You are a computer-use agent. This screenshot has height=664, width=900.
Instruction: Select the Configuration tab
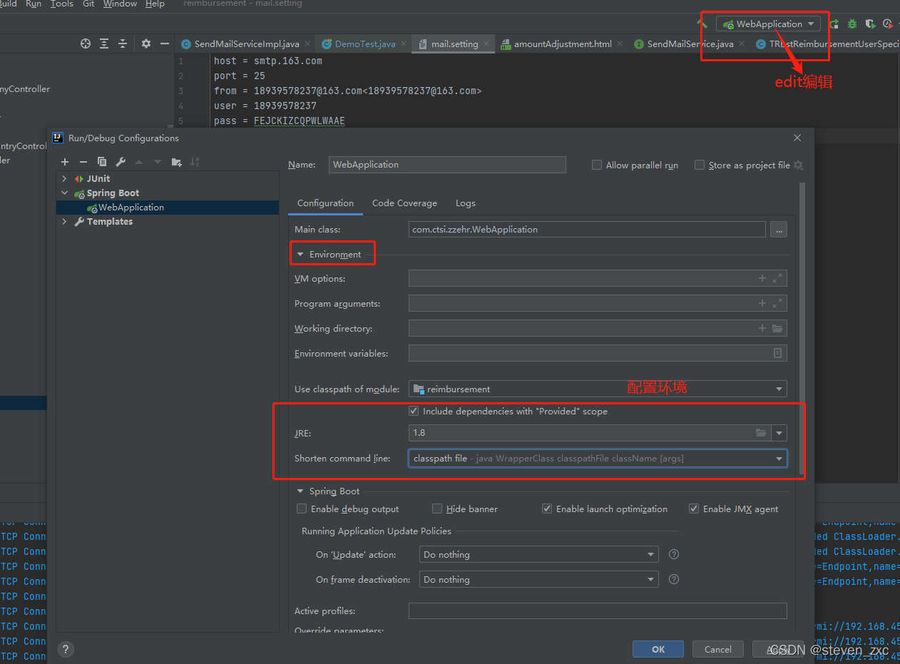325,203
